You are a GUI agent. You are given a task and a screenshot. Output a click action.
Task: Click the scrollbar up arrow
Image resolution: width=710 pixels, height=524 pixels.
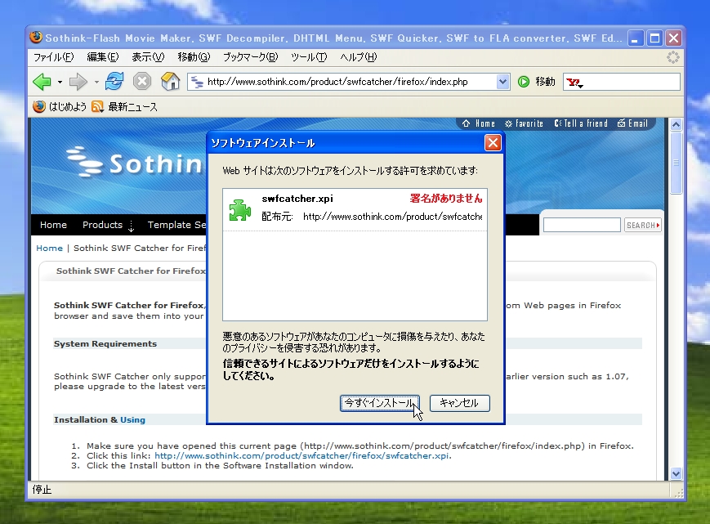(676, 124)
